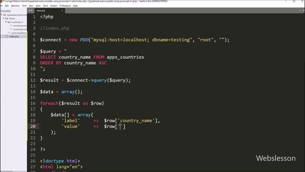Click the '$data' variable on line 14
Image resolution: width=305 pixels, height=172 pixels.
point(47,92)
